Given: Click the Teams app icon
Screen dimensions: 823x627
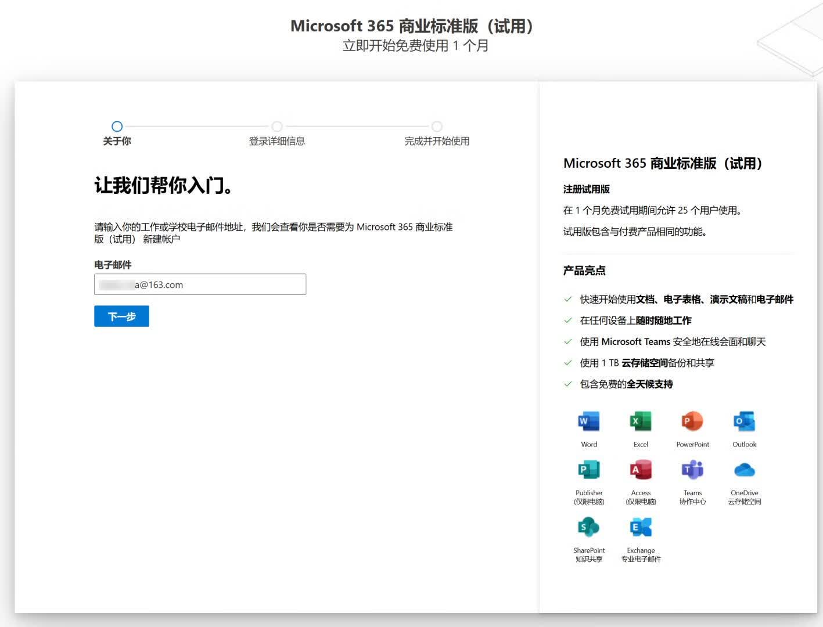Looking at the screenshot, I should 692,470.
